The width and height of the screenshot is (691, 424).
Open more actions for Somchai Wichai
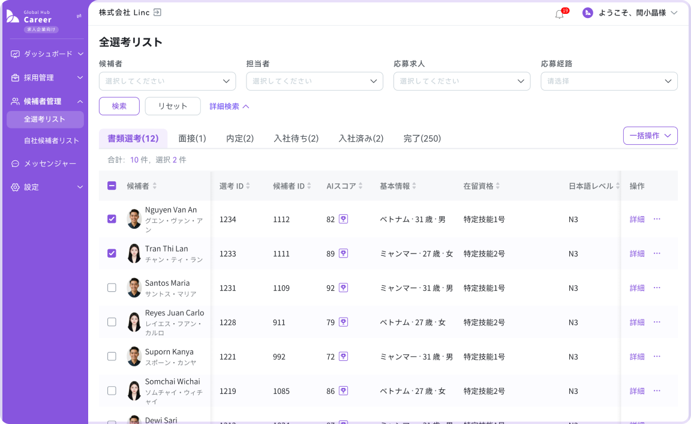pos(657,392)
